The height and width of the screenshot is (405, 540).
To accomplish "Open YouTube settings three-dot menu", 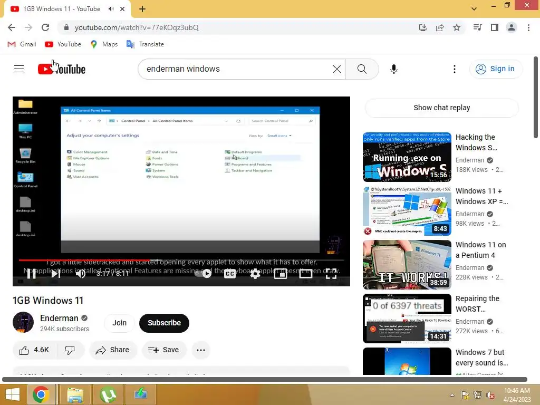I will tap(454, 69).
